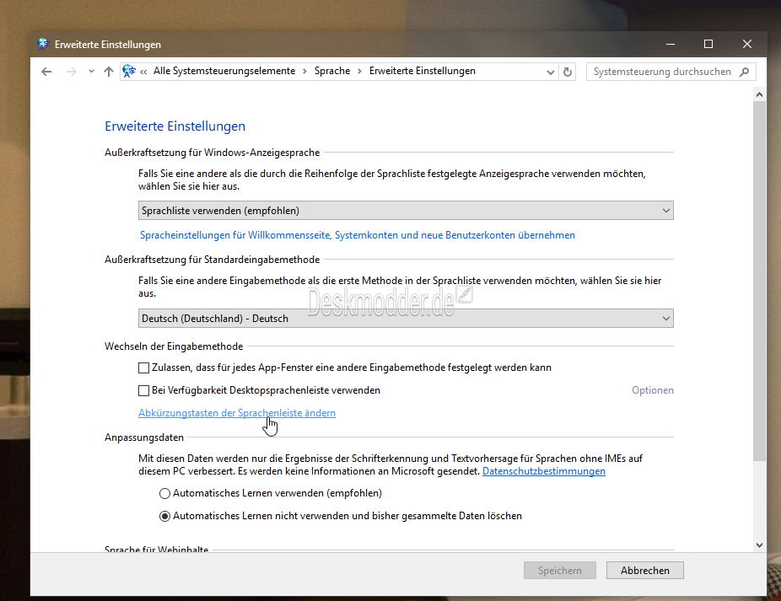
Task: Open recent locations dropdown next to forward arrow
Action: (91, 72)
